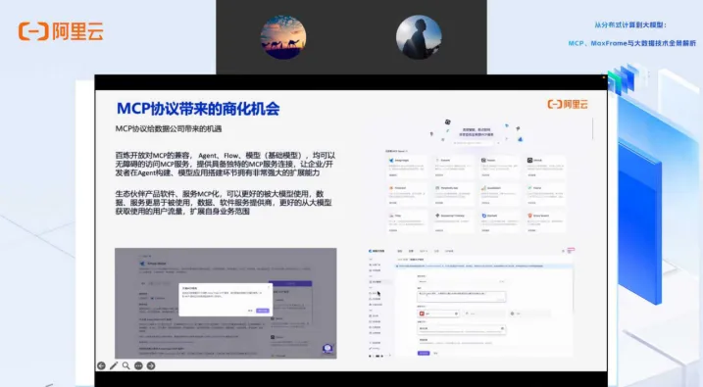Image resolution: width=703 pixels, height=387 pixels.
Task: Click the cancel button in the dialog
Action: (250, 311)
